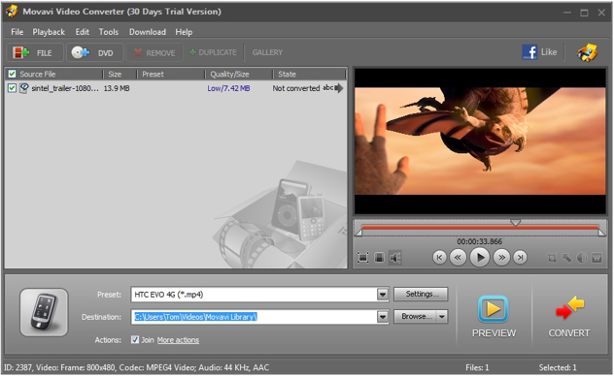Expand the Destination dropdown list

383,317
